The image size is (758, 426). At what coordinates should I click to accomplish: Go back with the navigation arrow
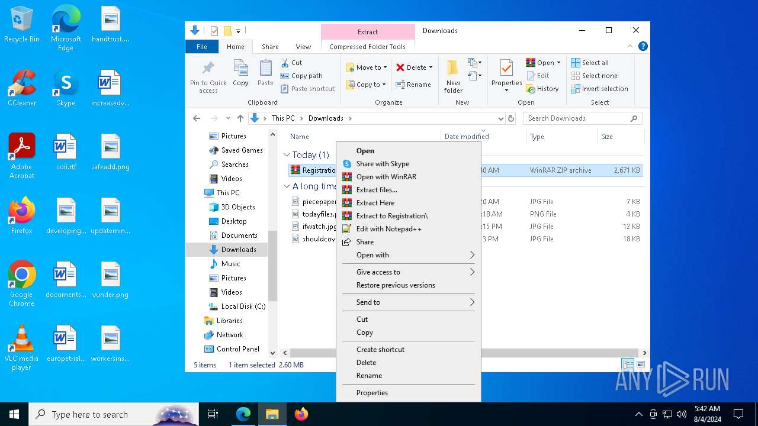point(197,118)
